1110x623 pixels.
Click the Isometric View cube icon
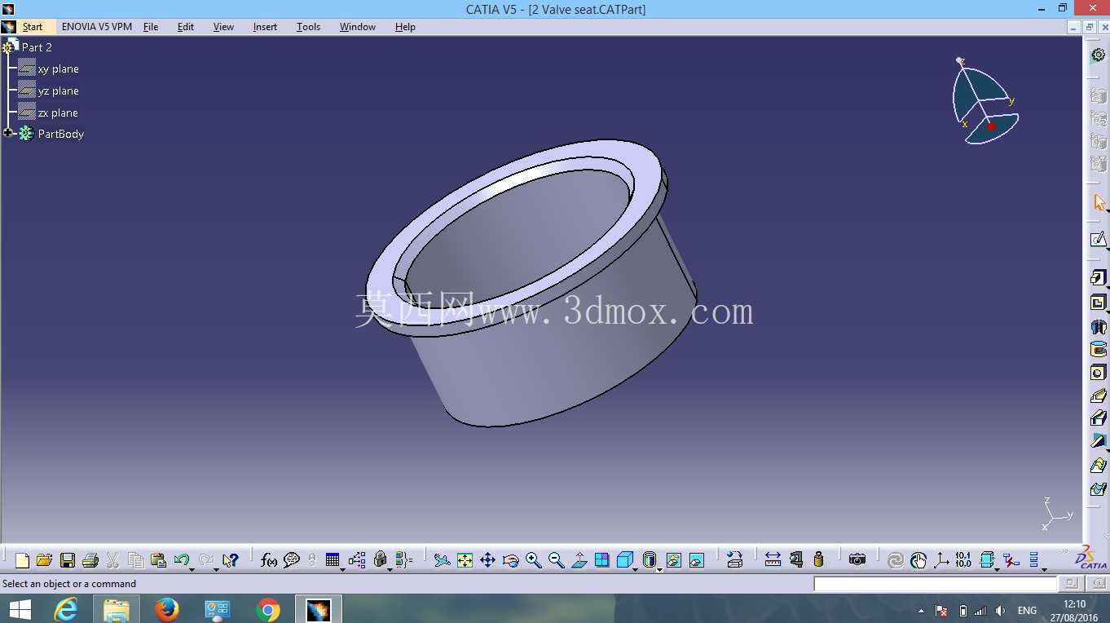coord(625,560)
